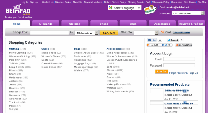Viewport: 208px width, 113px height.
Task: Open the Sign Up link in header
Action: pyautogui.click(x=34, y=2)
